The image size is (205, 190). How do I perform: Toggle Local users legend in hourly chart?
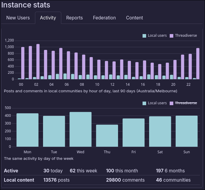coord(154,36)
